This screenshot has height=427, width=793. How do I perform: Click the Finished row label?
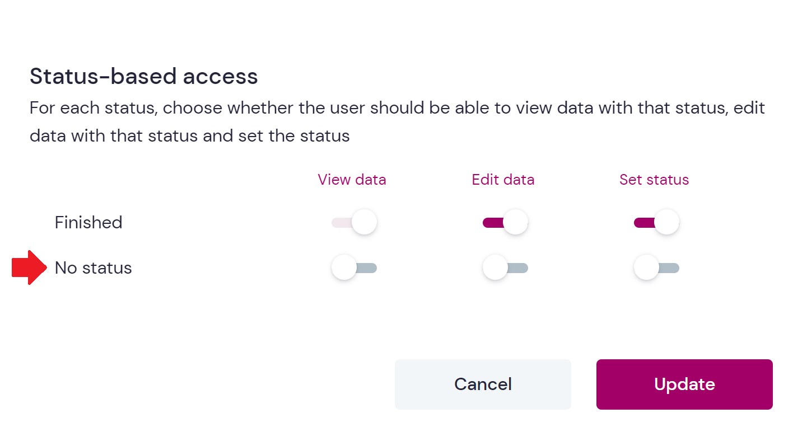pos(88,223)
